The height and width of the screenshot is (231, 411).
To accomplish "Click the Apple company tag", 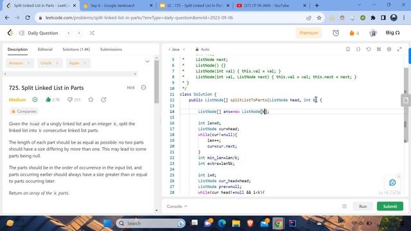I will [78, 63].
